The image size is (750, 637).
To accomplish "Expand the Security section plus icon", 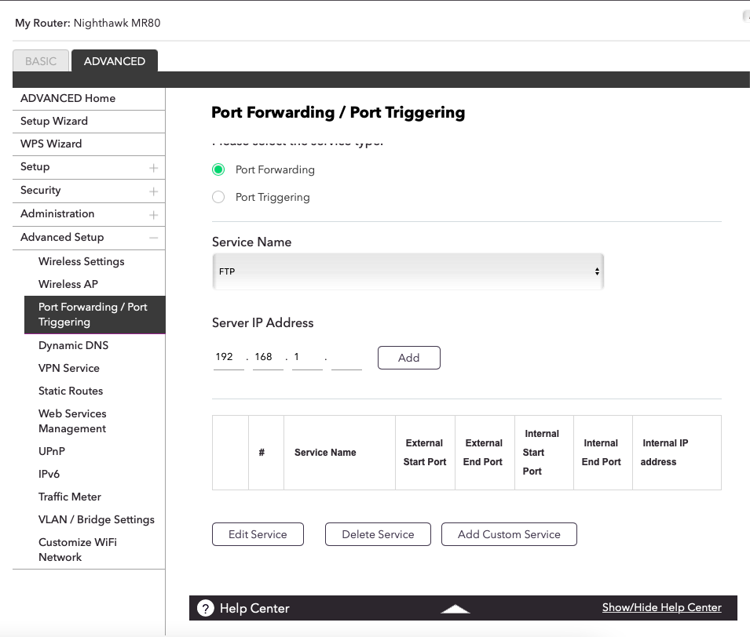I will 153,191.
